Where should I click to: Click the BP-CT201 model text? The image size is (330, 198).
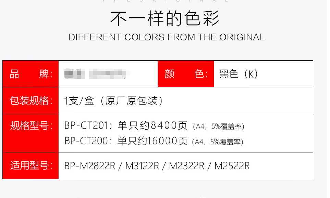tap(86, 126)
